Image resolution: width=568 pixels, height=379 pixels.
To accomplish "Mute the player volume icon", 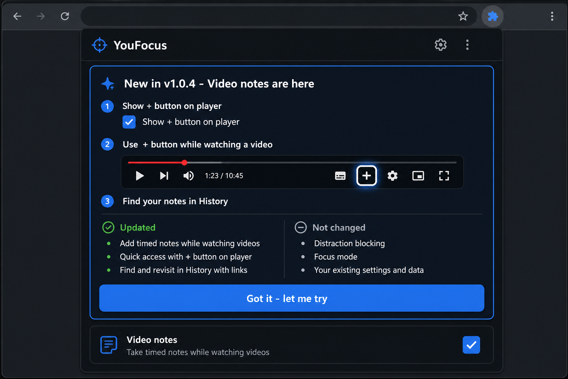I will [189, 176].
